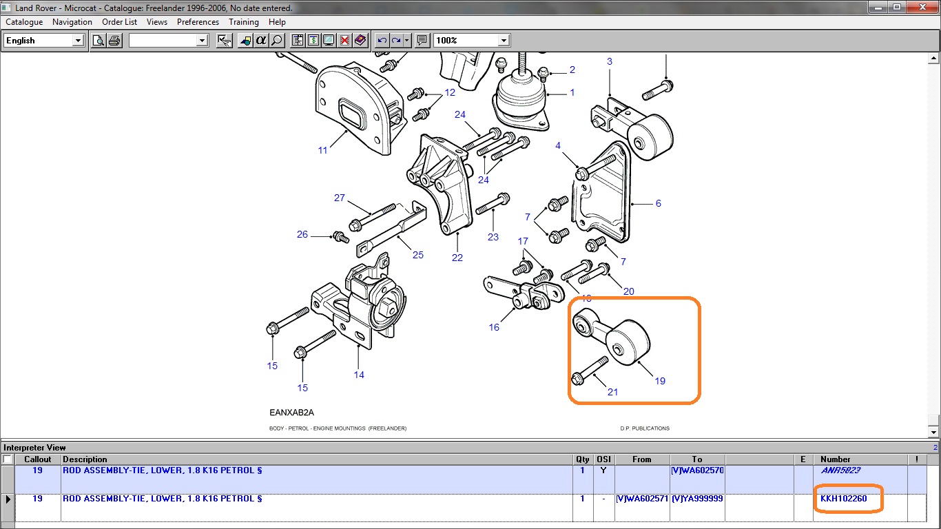This screenshot has width=941, height=529.
Task: Open print preview from the toolbar
Action: (x=99, y=41)
